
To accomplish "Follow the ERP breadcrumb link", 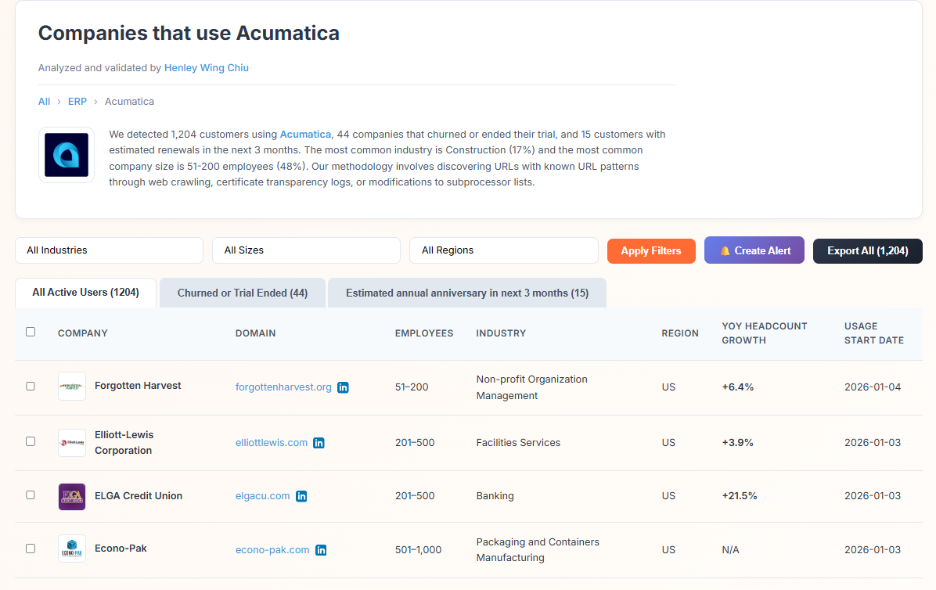I will click(77, 101).
